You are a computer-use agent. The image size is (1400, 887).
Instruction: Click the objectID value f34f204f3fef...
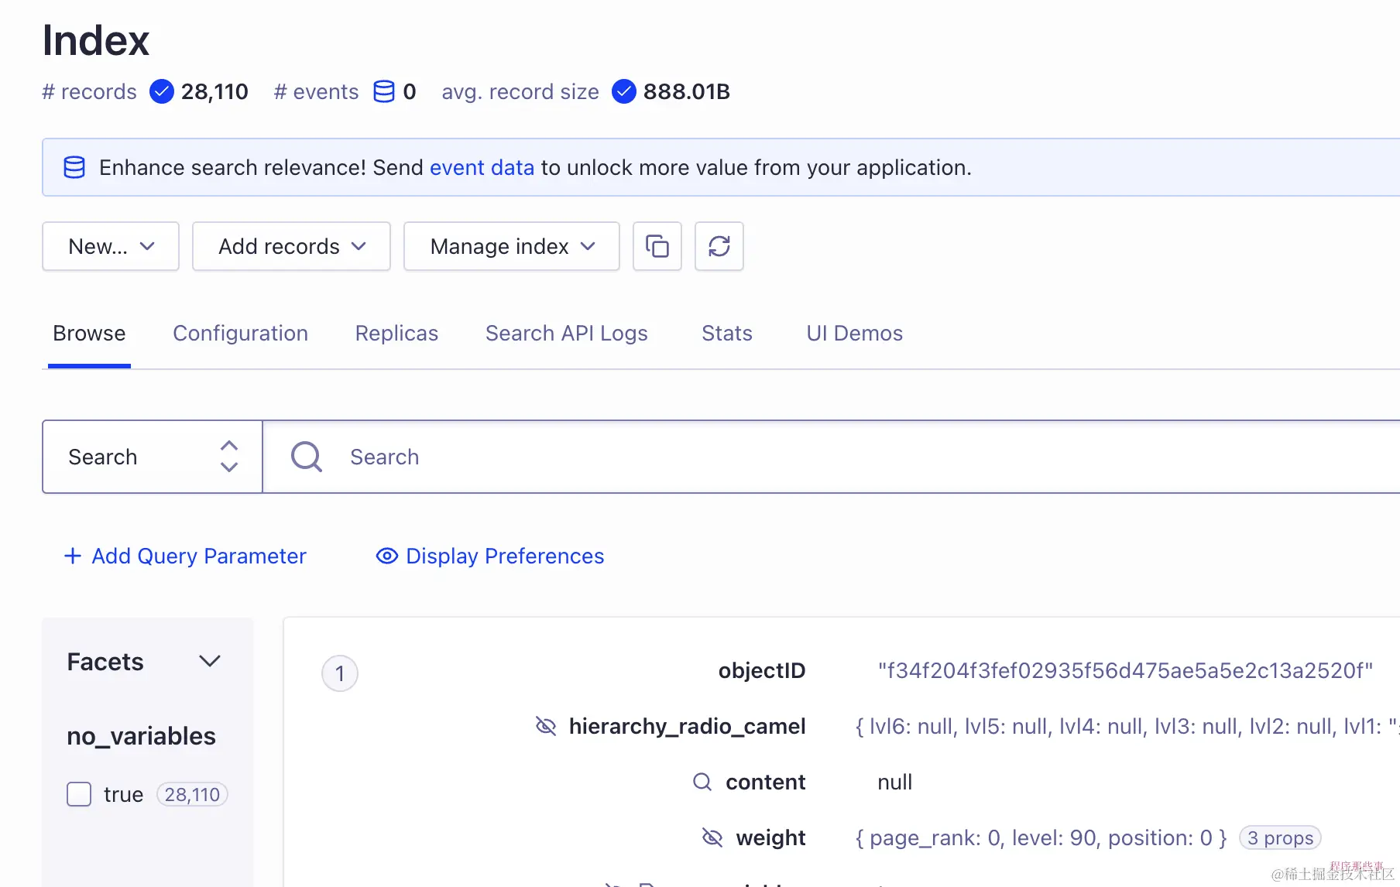[1125, 670]
